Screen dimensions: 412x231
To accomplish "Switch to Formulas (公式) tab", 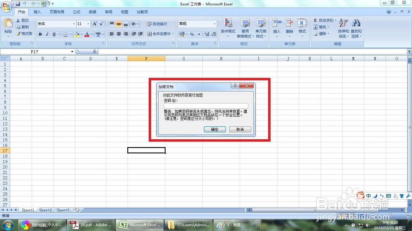I will (x=77, y=12).
